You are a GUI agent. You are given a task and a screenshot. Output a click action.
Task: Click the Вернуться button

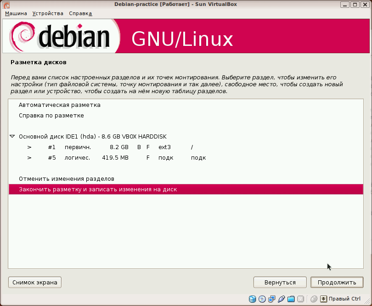coord(280,283)
